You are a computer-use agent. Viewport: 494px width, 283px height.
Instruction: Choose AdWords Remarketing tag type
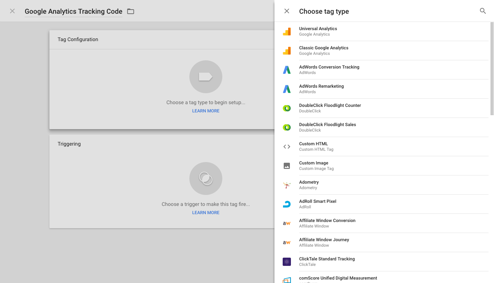tap(321, 89)
